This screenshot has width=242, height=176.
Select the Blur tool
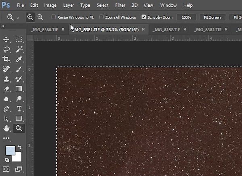pyautogui.click(x=6, y=99)
